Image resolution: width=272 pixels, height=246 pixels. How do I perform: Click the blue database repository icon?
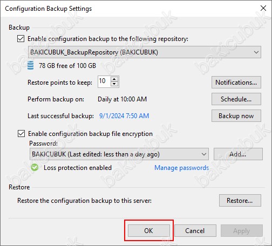pos(30,65)
